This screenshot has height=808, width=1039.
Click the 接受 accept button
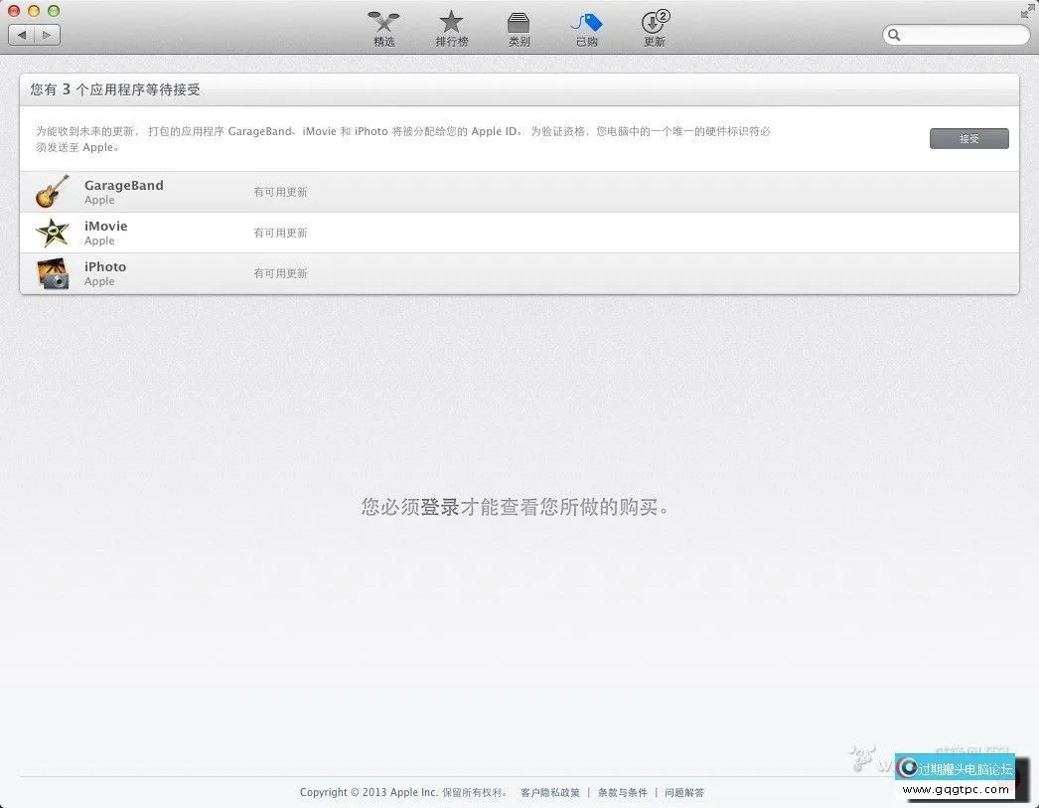968,138
